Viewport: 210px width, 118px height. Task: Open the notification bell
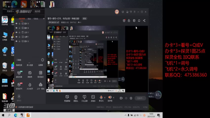(139, 21)
